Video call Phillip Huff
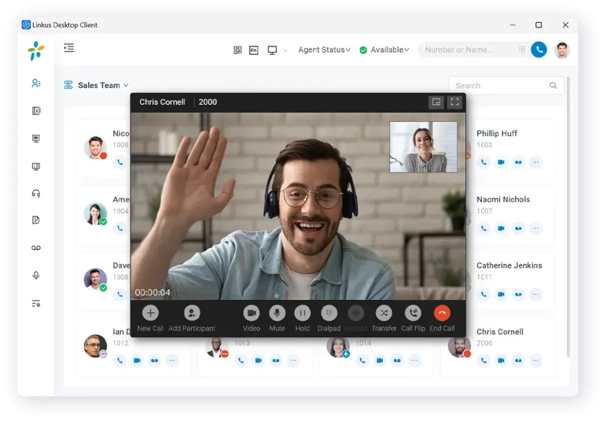The width and height of the screenshot is (604, 422). 501,162
